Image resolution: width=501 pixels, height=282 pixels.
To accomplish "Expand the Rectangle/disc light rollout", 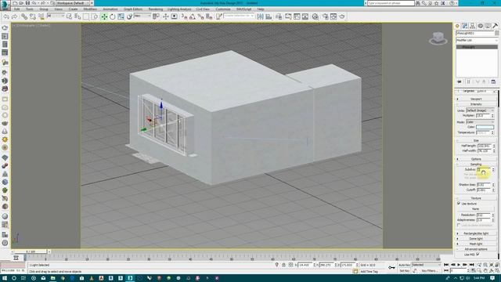I will (x=476, y=233).
